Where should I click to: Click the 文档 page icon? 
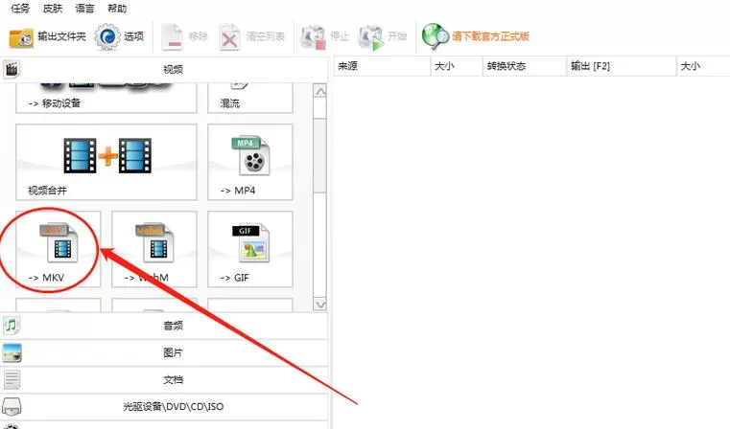click(12, 380)
